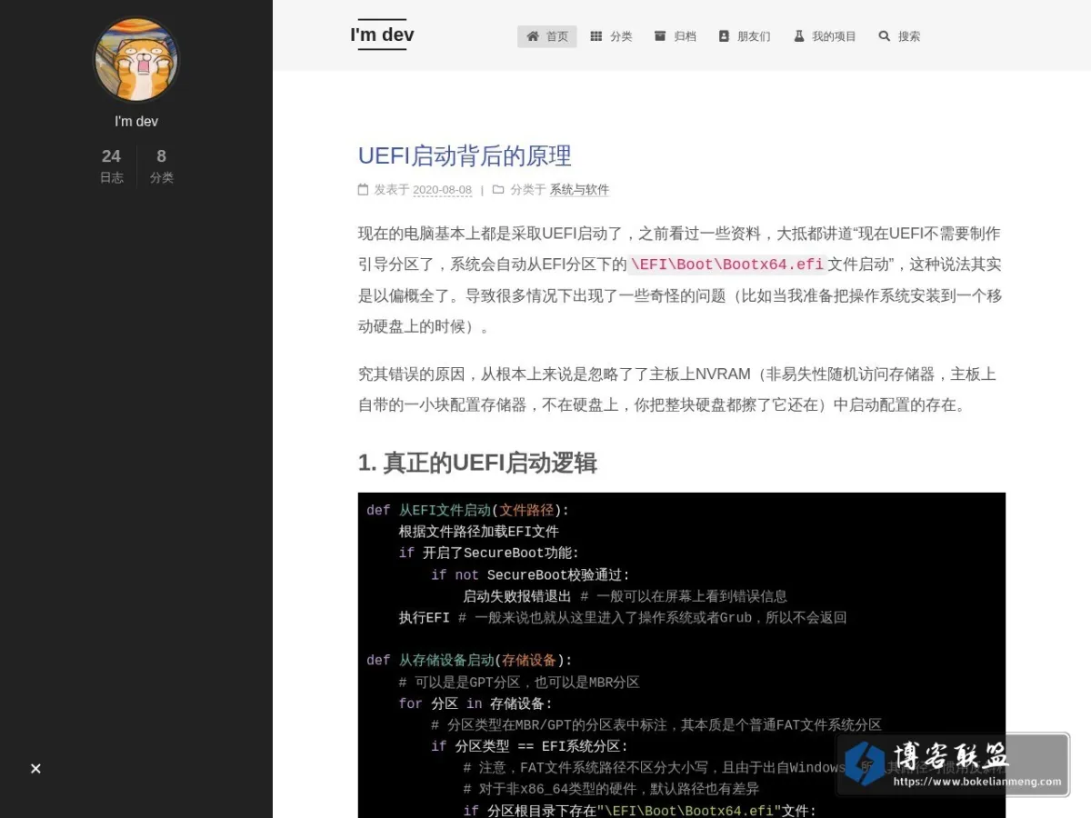Click the code line for 分区 in 存储设备
The image size is (1091, 818).
coord(475,703)
